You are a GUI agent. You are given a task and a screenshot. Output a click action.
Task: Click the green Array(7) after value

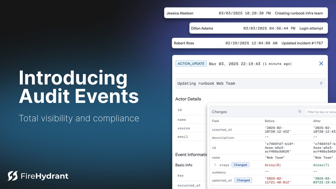(321, 165)
